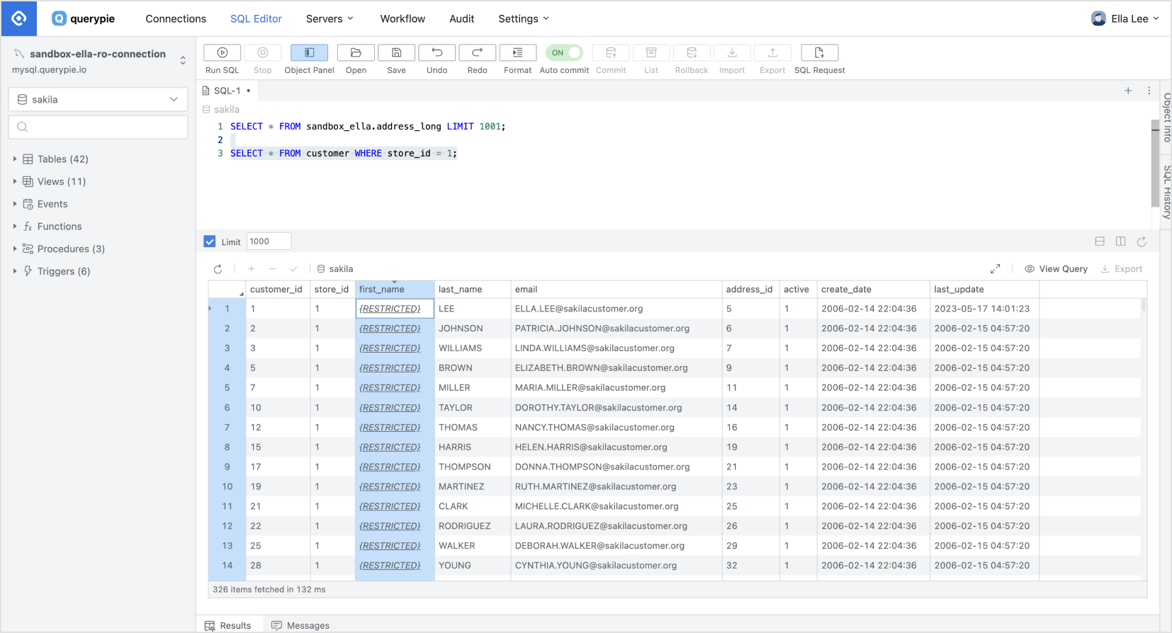The height and width of the screenshot is (633, 1172).
Task: Expand the Procedures (3) tree node
Action: click(15, 249)
